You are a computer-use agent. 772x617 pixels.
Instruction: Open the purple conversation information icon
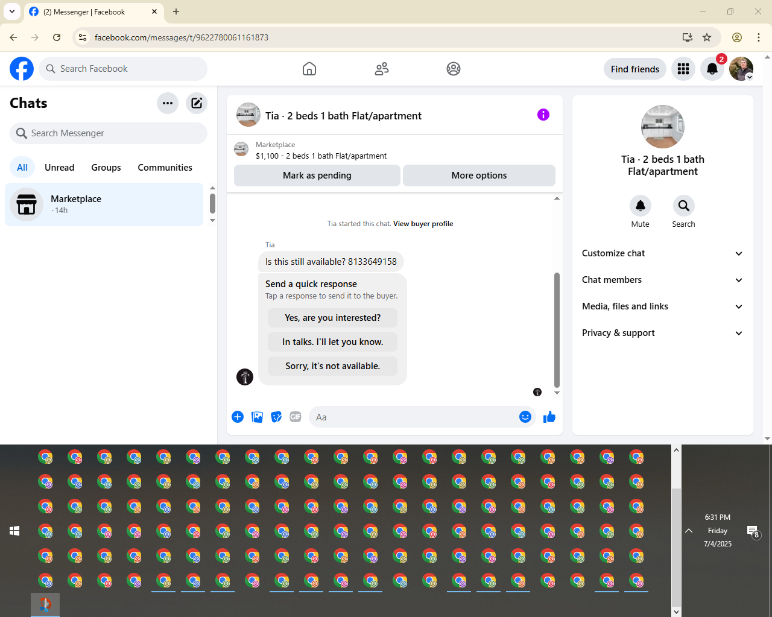click(543, 115)
